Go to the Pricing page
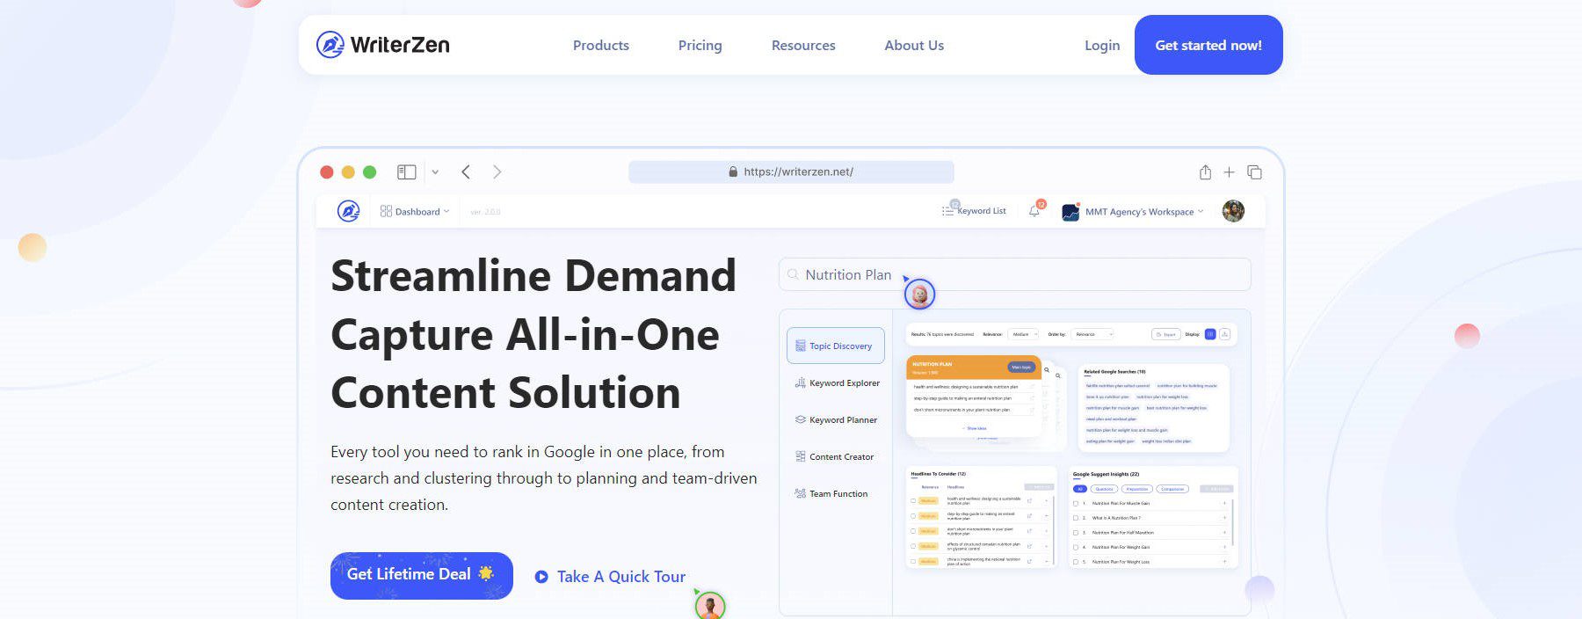 [700, 46]
